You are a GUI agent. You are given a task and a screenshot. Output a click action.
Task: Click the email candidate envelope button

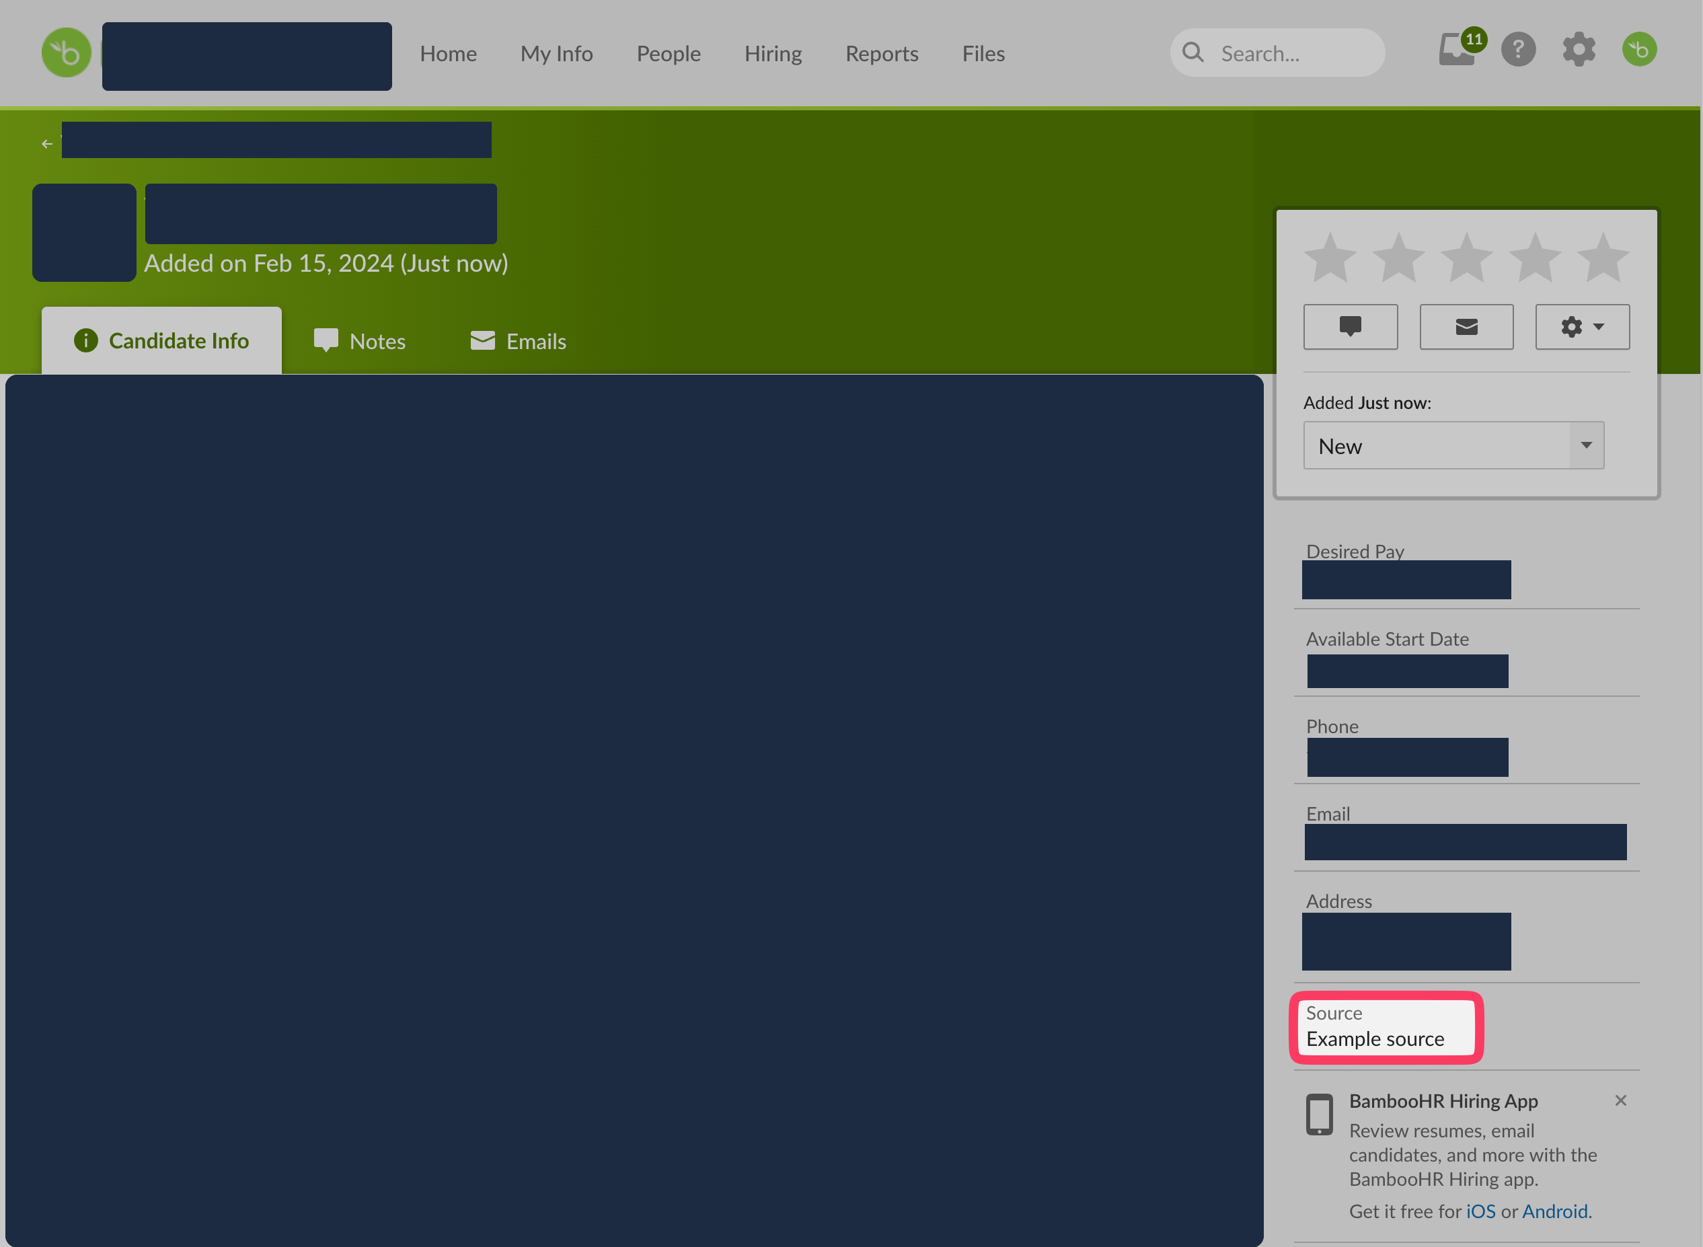pyautogui.click(x=1466, y=327)
